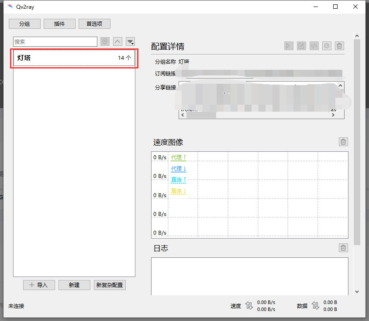Click share link box up arrow
The height and width of the screenshot is (321, 369).
point(340,86)
